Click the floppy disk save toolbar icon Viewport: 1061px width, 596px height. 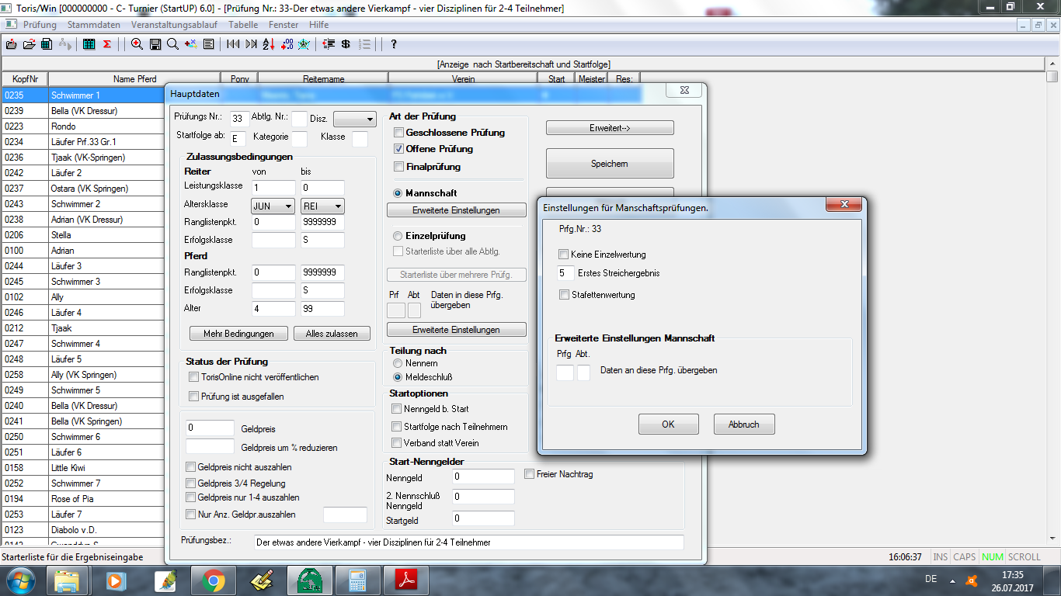(155, 44)
